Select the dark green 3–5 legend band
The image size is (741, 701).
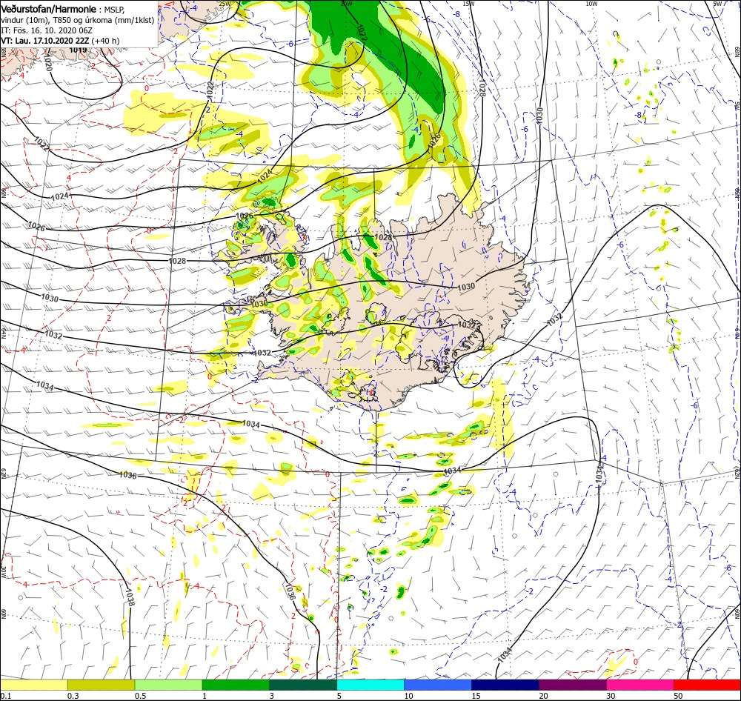click(x=303, y=685)
